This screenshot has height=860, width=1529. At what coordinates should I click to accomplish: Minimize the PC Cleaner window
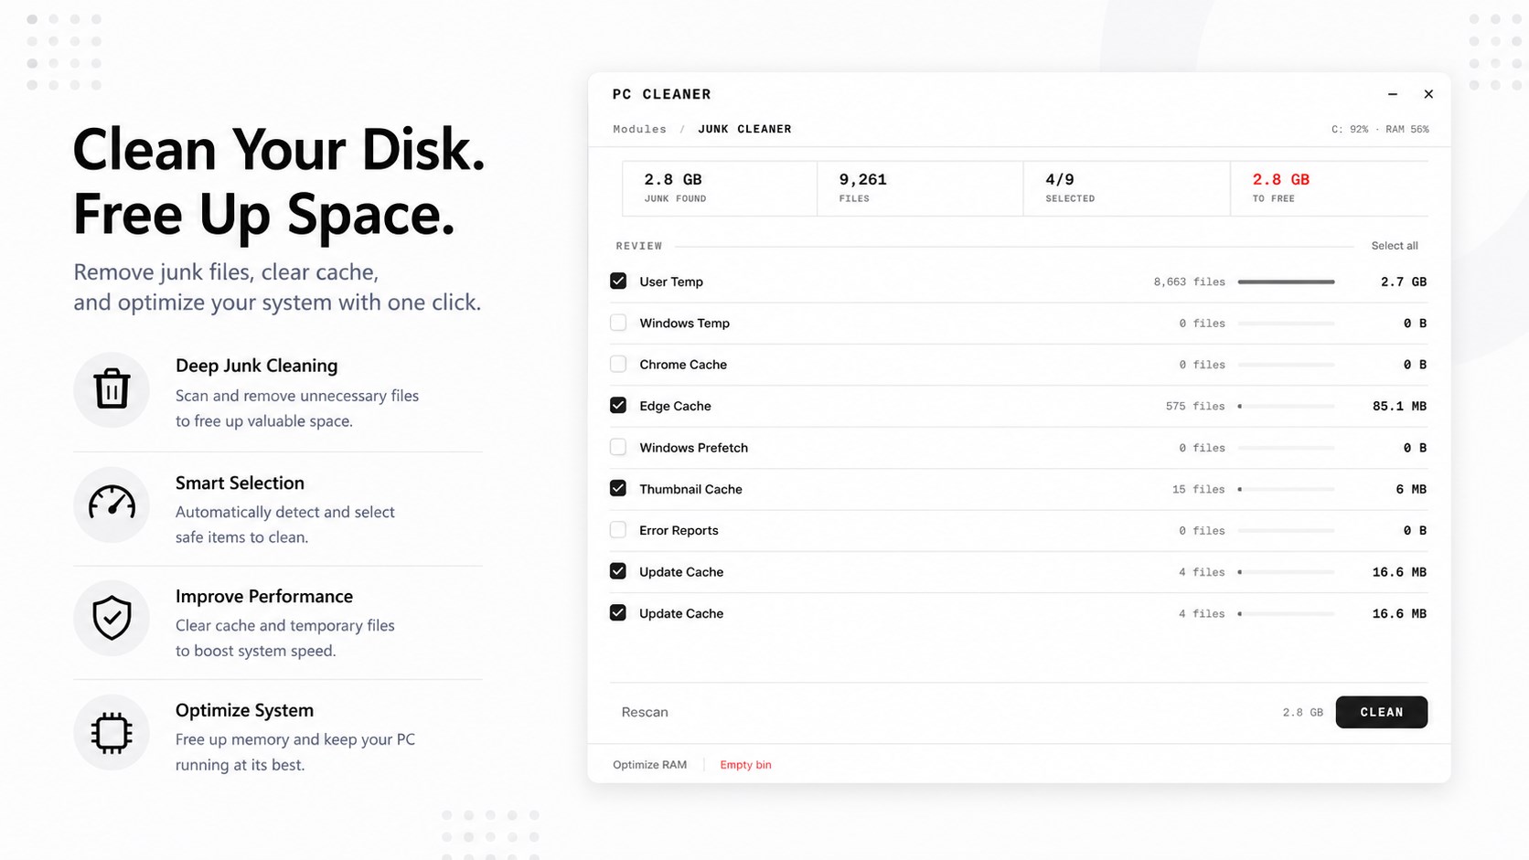point(1393,94)
